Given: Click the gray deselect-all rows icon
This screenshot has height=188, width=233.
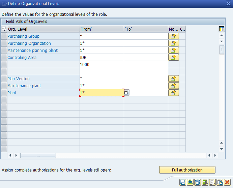Looking at the screenshot, I should click(212, 182).
